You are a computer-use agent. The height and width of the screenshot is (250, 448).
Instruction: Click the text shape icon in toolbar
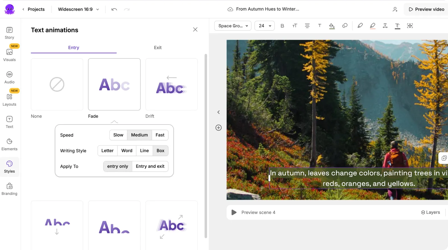(x=345, y=26)
